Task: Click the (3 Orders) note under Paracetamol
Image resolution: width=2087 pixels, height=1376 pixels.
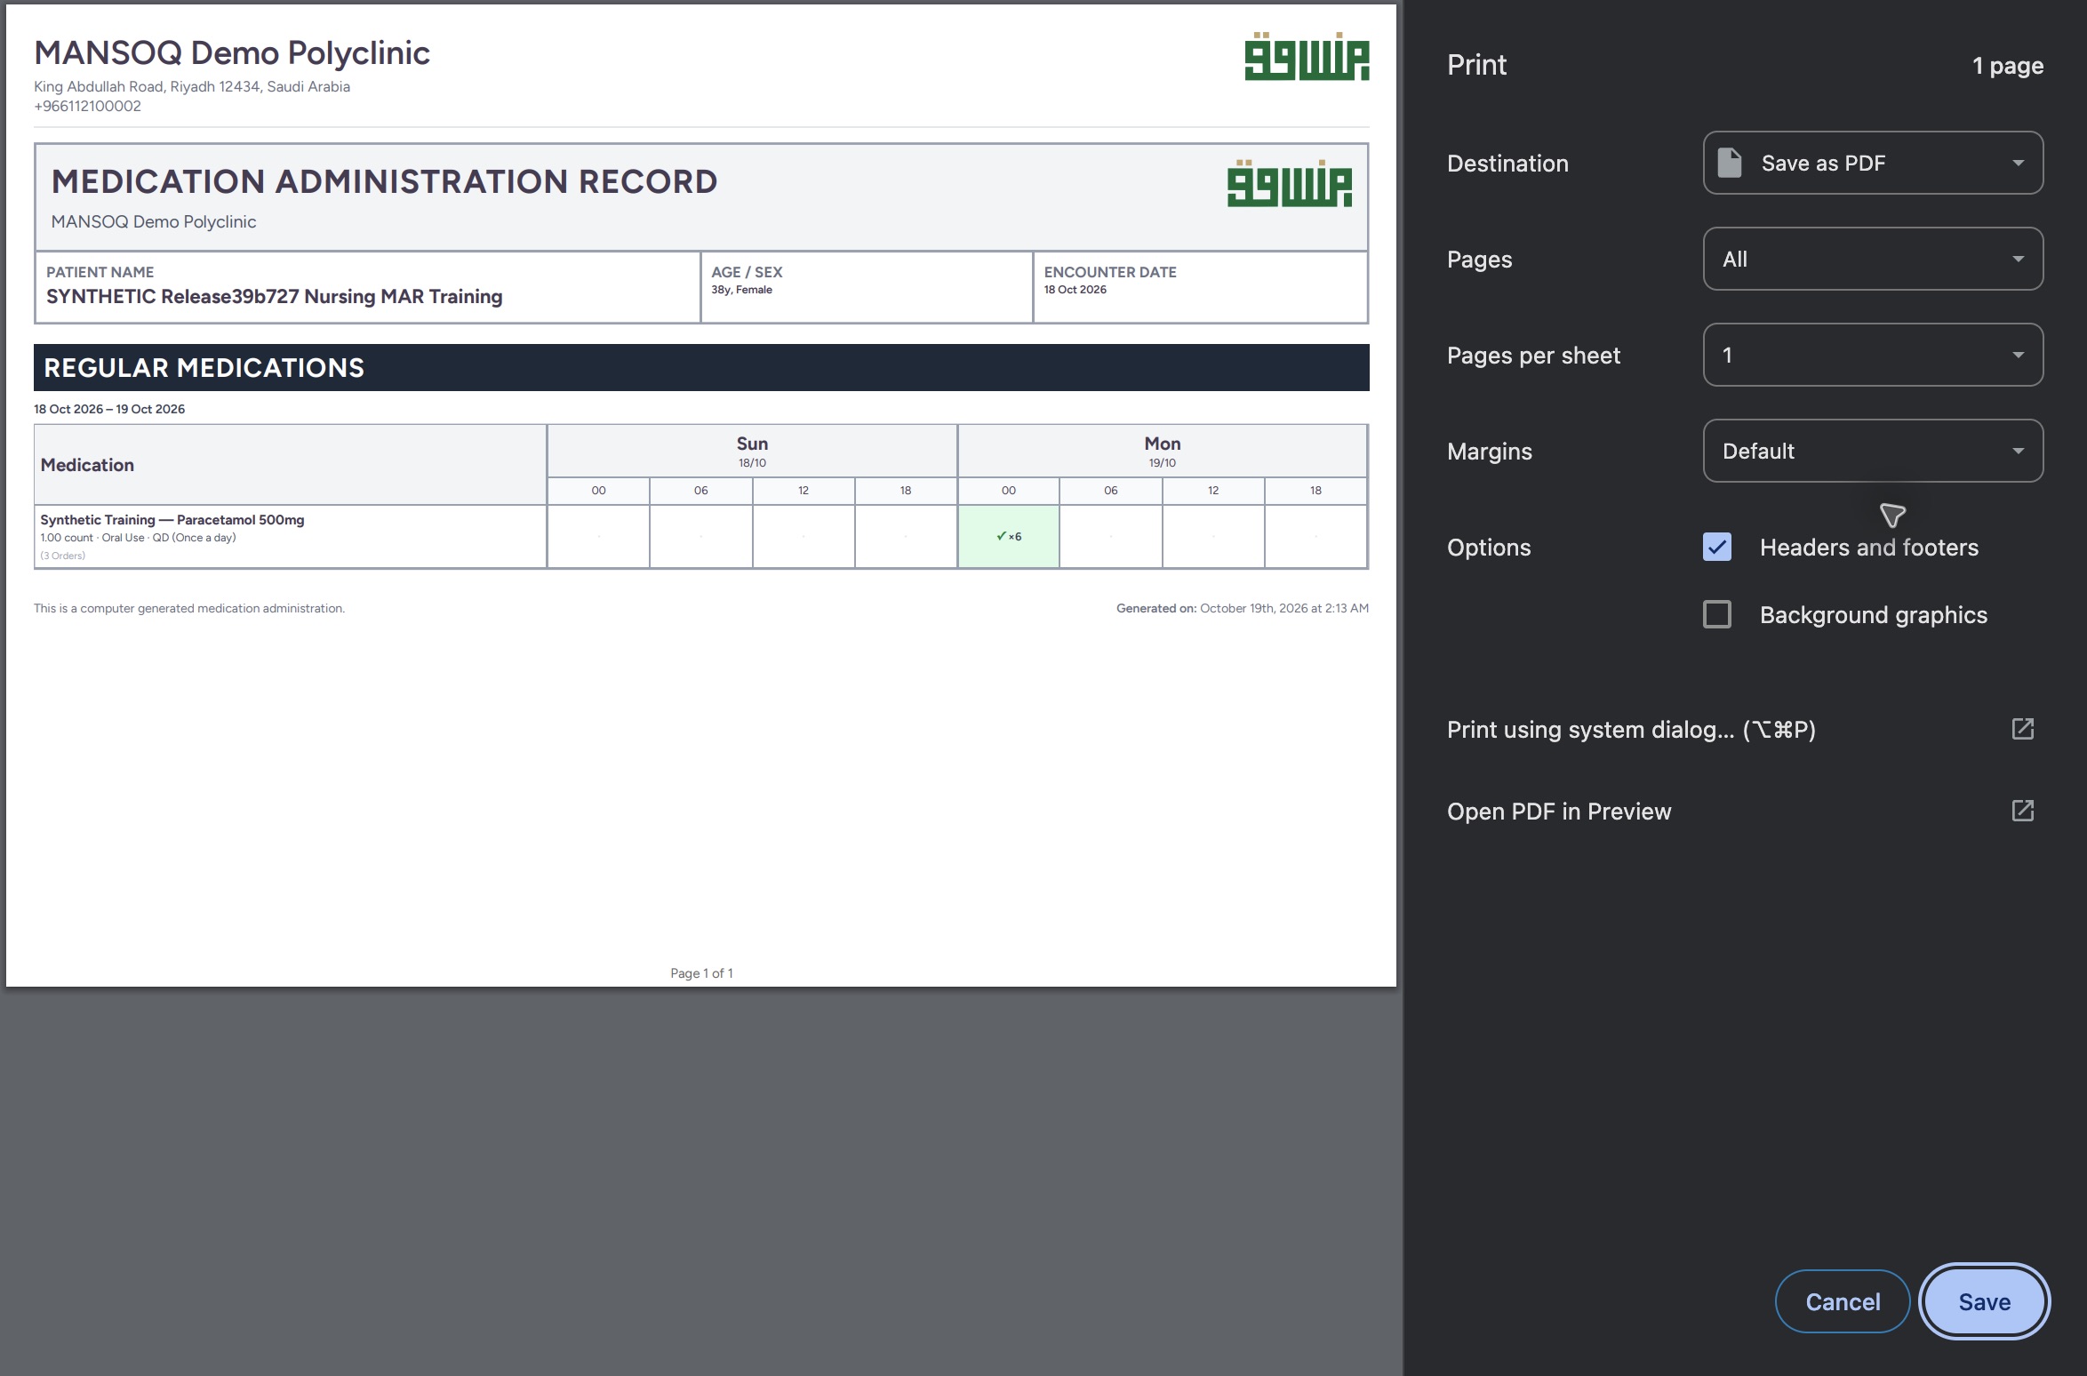Action: (63, 556)
